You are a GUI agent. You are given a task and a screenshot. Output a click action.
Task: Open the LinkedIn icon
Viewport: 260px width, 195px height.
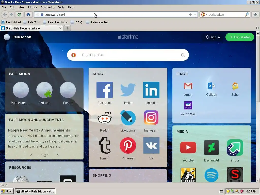tap(151, 90)
